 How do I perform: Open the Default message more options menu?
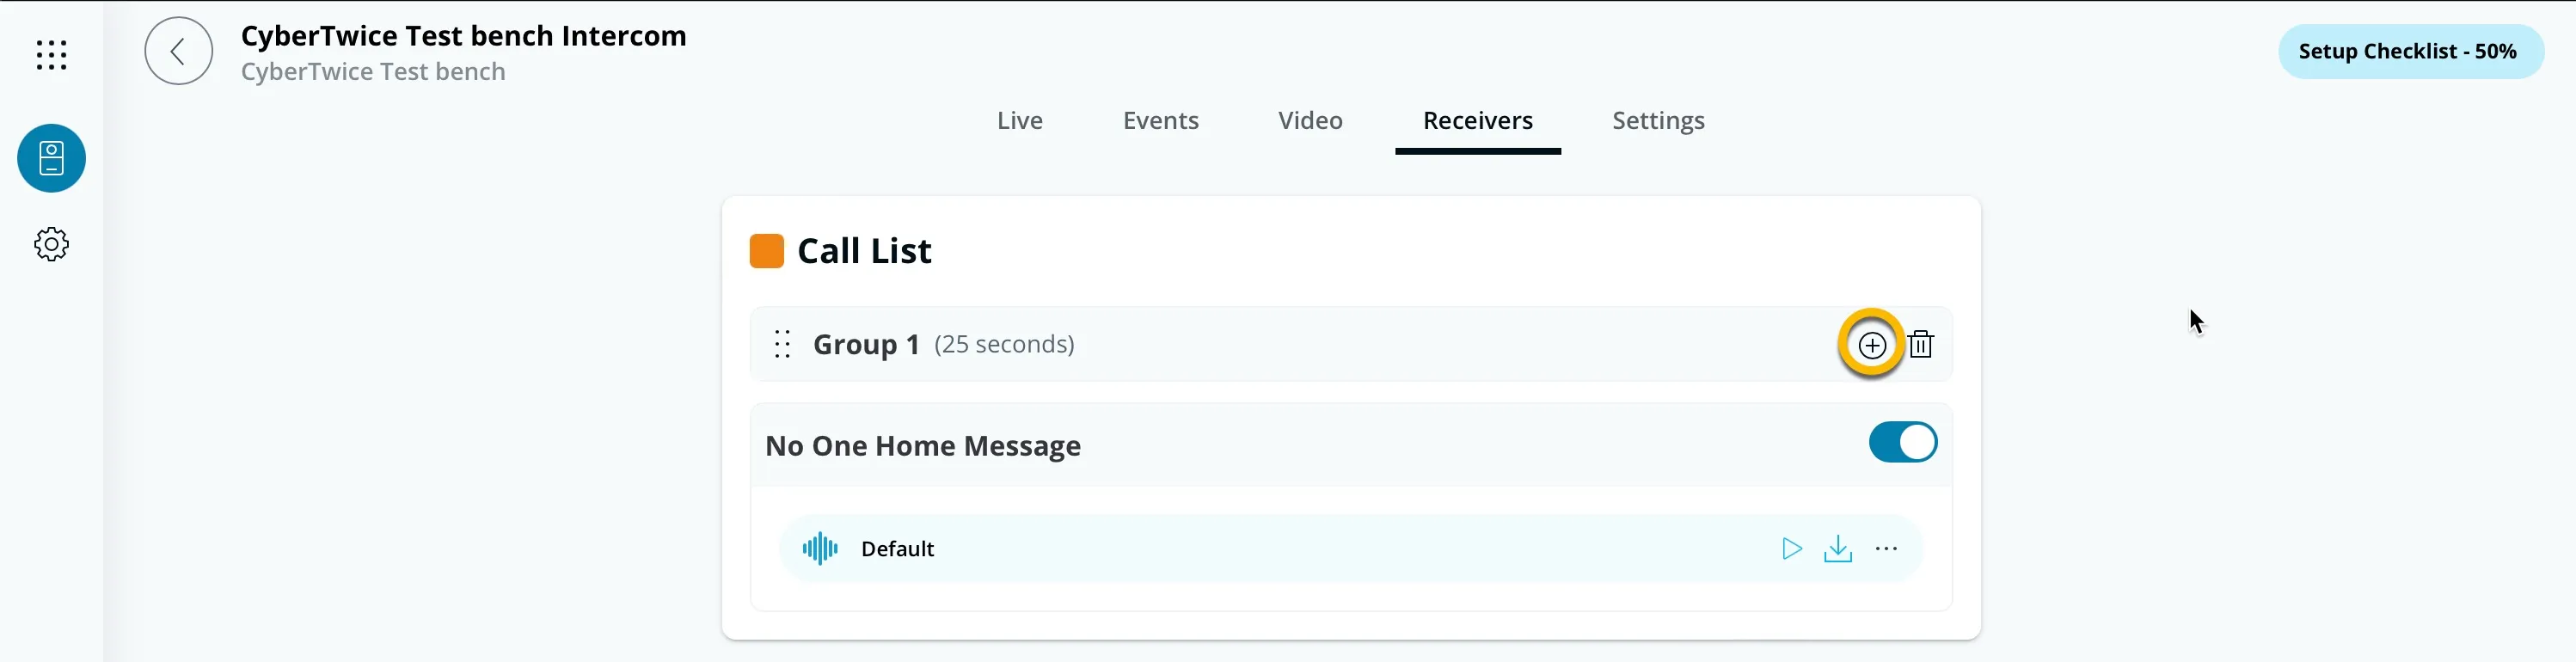pos(1885,548)
